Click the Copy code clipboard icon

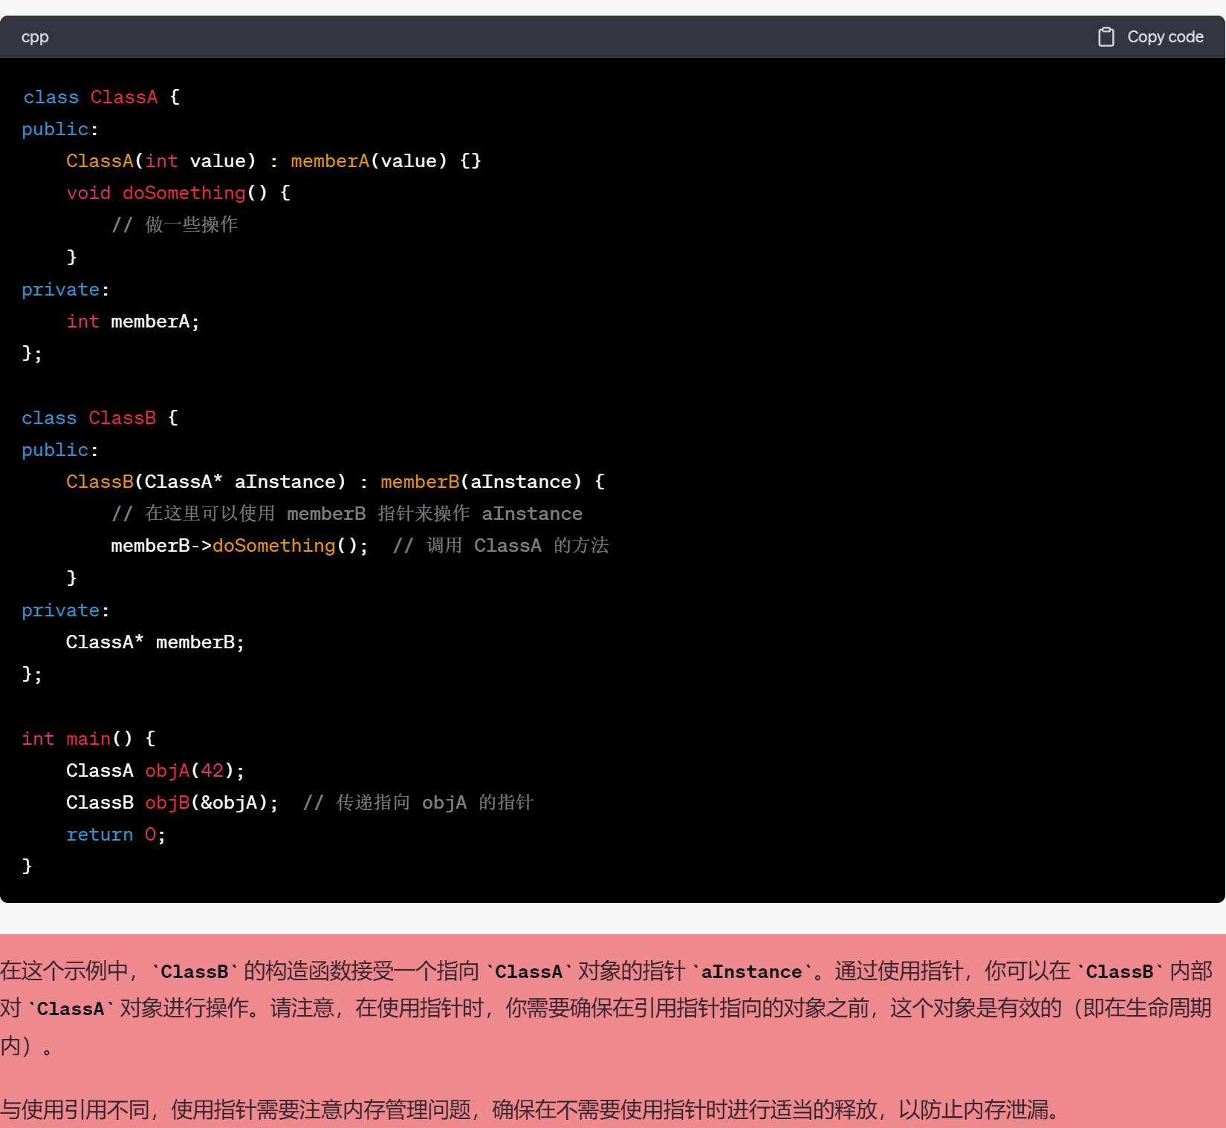coord(1106,36)
